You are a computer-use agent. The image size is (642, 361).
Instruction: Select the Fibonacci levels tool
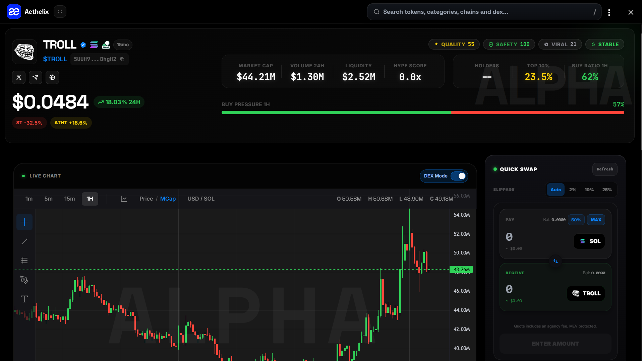tap(24, 261)
